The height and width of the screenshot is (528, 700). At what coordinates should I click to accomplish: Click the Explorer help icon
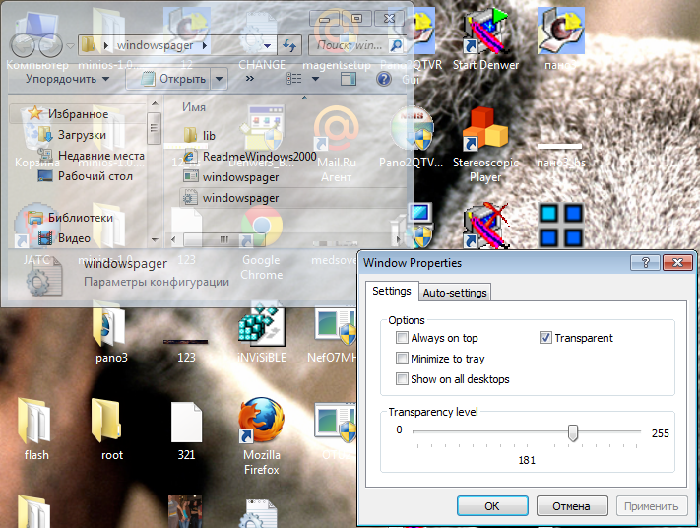click(384, 79)
